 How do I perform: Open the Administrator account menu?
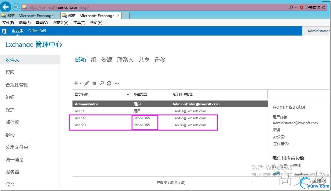(x=318, y=31)
